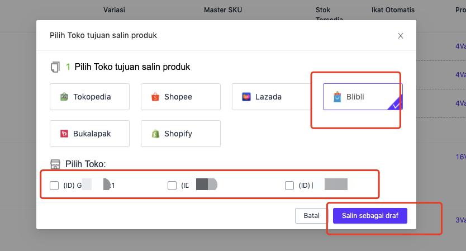Deselect the Blibli marketplace card
The width and height of the screenshot is (466, 251).
[x=363, y=97]
